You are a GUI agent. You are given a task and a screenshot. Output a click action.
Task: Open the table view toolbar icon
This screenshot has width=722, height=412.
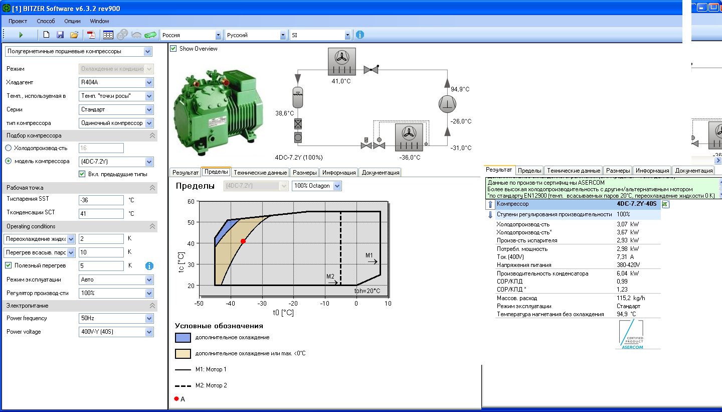tap(108, 35)
